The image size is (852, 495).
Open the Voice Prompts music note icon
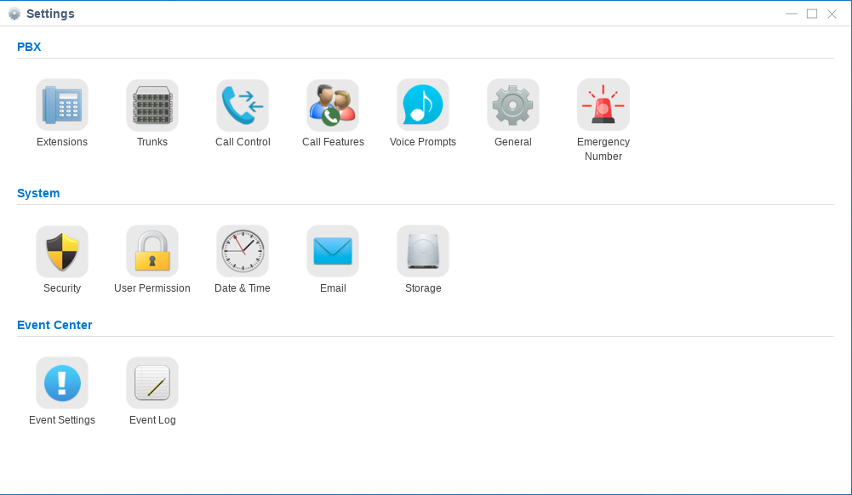(x=423, y=105)
